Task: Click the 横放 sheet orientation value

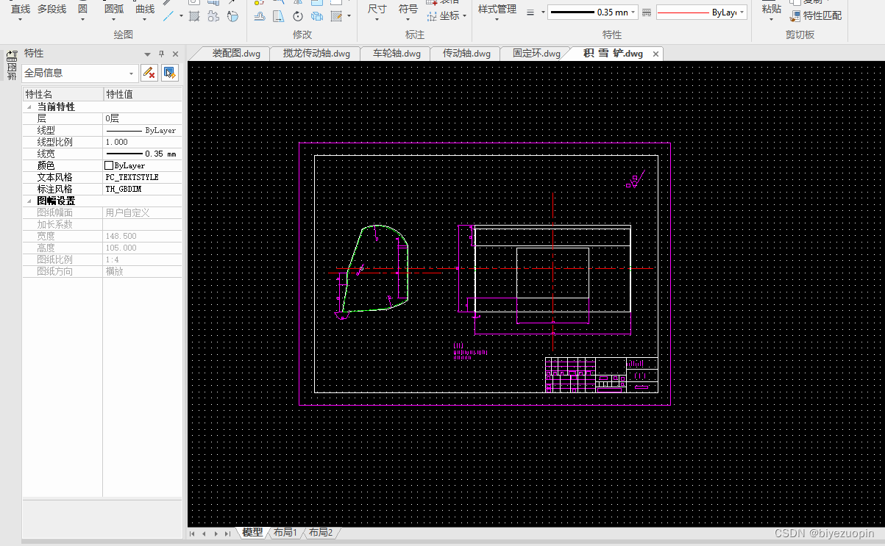Action: point(142,271)
